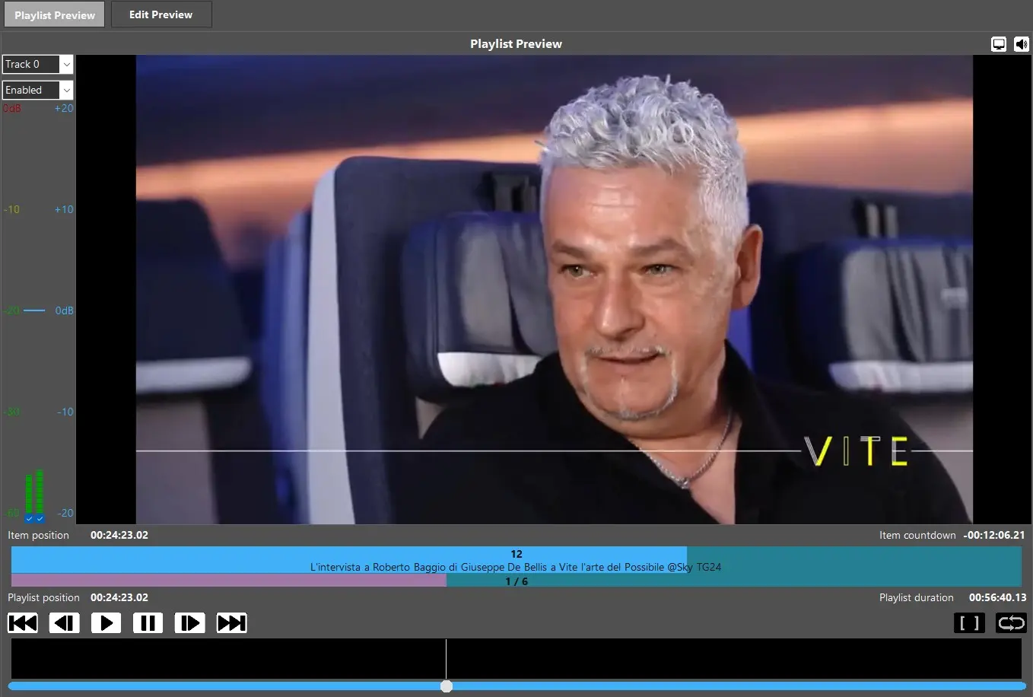Step back one frame
Screen dimensions: 1033x697
tap(65, 623)
